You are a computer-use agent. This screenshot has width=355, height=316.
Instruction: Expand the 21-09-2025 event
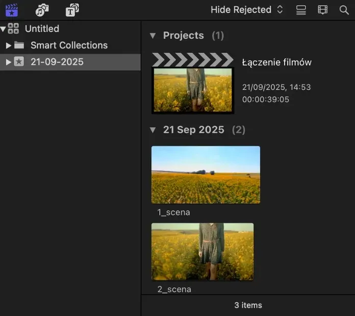point(8,62)
